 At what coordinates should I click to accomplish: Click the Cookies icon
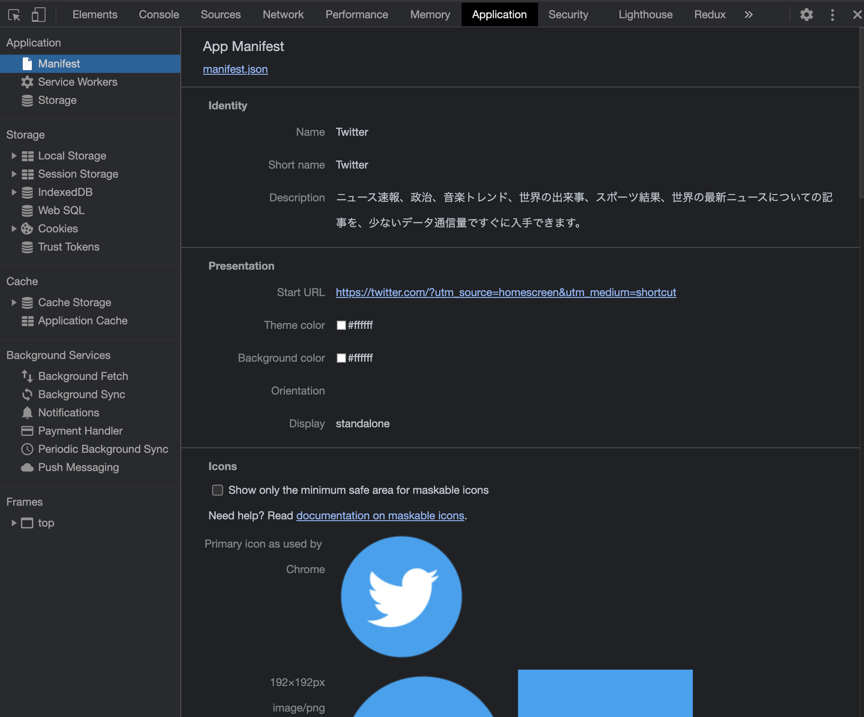[27, 229]
